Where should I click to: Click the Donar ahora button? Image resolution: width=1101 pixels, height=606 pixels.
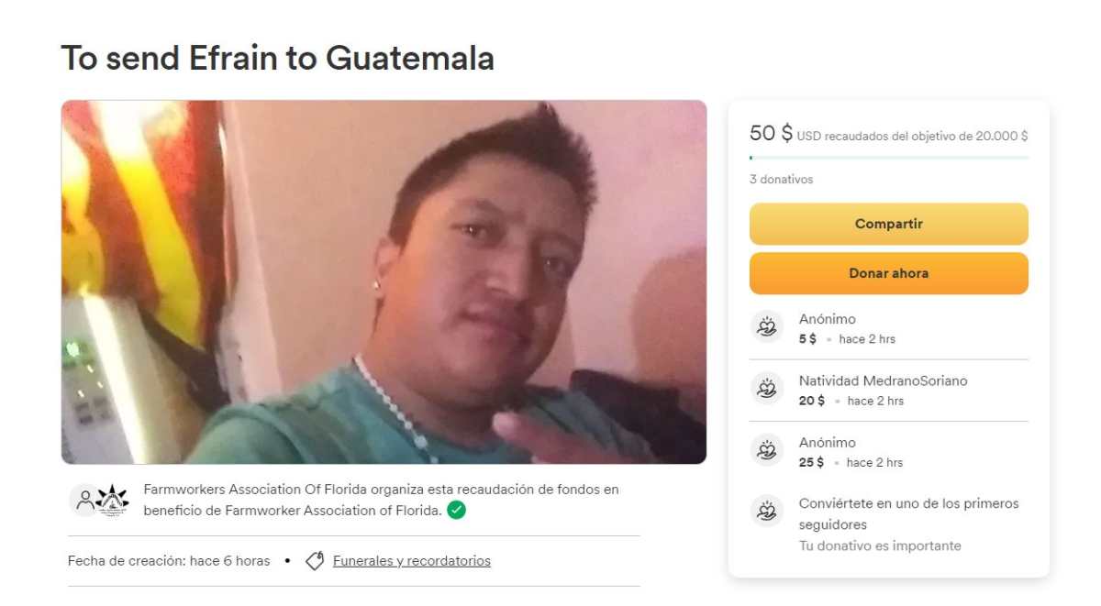[x=888, y=273]
